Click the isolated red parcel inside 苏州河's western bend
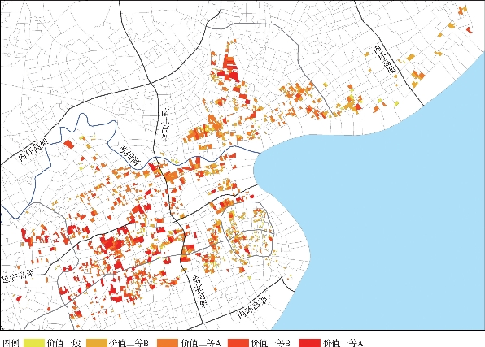Screen dimensions: 485x347 [x=68, y=145]
